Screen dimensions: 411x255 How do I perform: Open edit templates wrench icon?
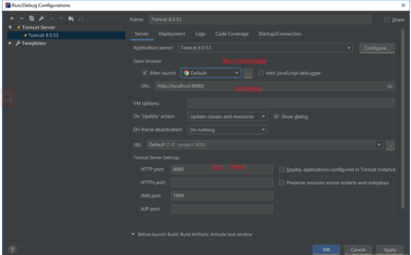pyautogui.click(x=41, y=18)
